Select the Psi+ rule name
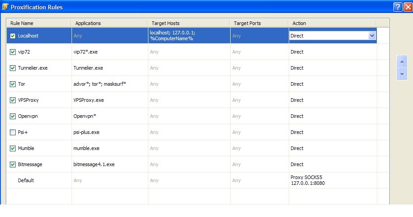Screen dimensions: 413x217 (x=23, y=132)
